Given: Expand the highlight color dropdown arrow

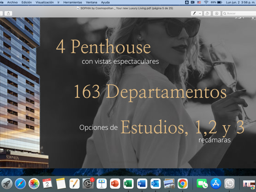Looking at the screenshot, I should (x=200, y=13).
